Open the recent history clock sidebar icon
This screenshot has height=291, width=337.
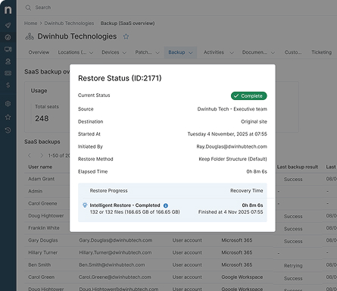pos(8,130)
